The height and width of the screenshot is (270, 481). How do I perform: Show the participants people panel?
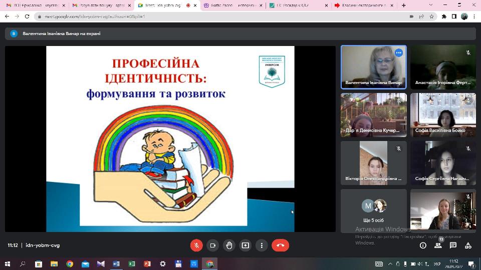(x=438, y=245)
